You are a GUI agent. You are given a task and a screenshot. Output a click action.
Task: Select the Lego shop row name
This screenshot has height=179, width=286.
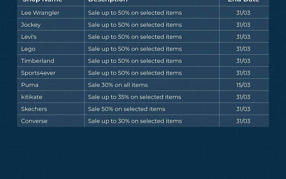coord(28,49)
